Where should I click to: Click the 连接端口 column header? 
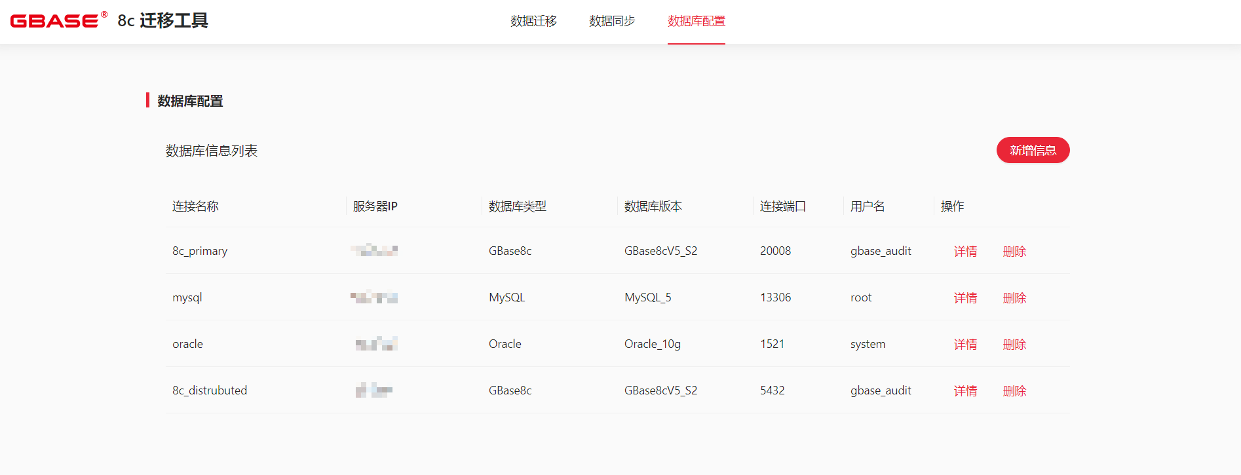782,206
